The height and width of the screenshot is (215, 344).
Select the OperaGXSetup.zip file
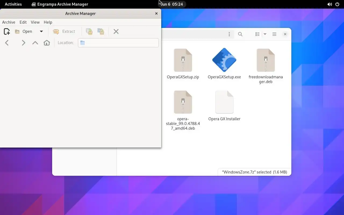[183, 64]
